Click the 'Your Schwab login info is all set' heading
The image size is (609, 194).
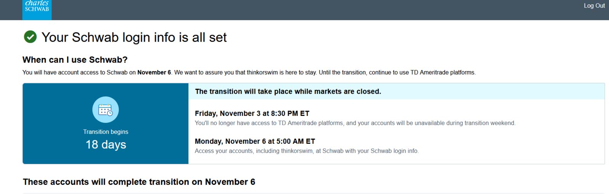click(x=134, y=37)
